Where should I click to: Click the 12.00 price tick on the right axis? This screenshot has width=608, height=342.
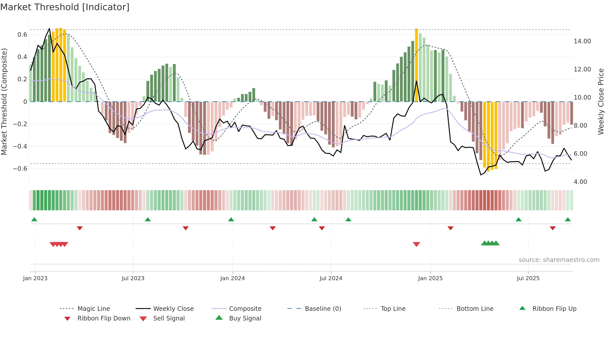[582, 69]
